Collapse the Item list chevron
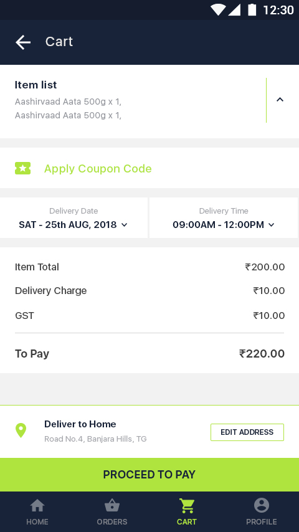The width and height of the screenshot is (299, 532). [x=280, y=100]
